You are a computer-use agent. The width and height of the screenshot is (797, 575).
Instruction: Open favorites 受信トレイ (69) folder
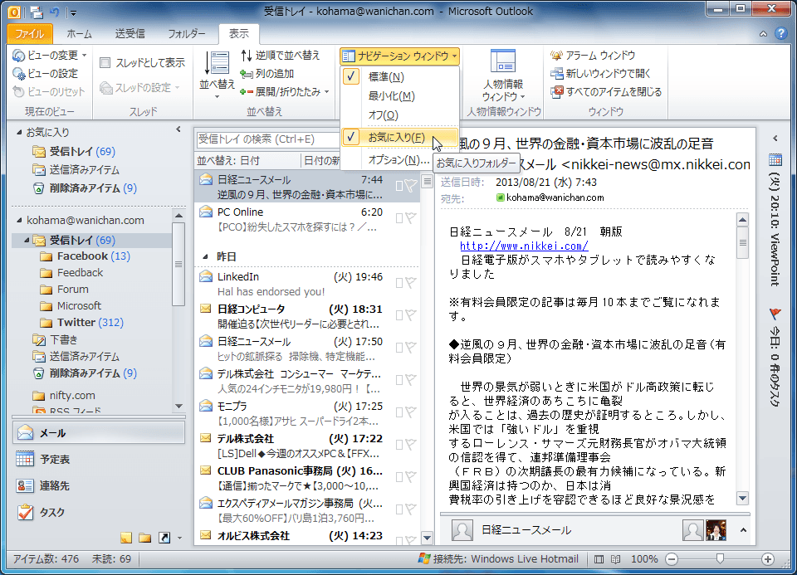point(82,151)
